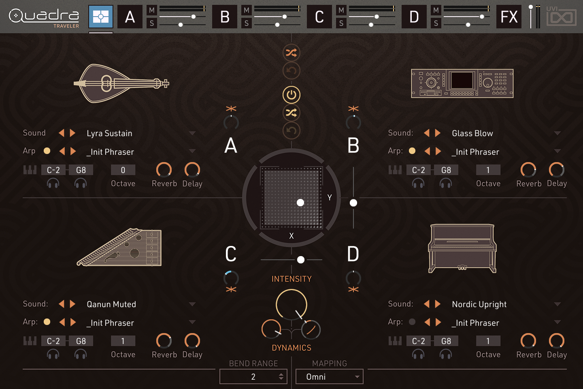Click the synthesizer workstation icon for layer B
583x389 pixels.
[462, 83]
